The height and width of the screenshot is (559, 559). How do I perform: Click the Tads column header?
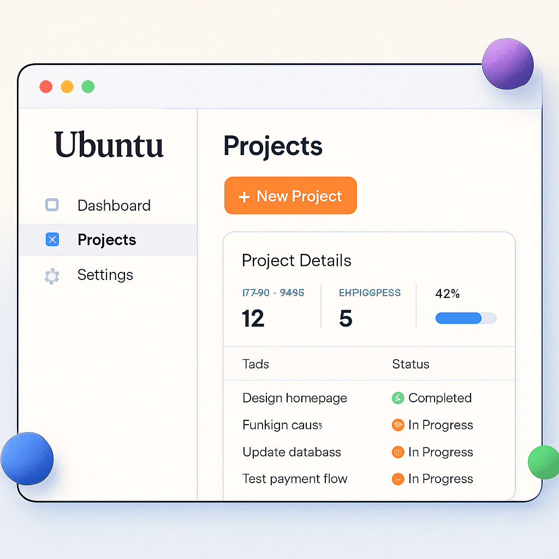255,364
